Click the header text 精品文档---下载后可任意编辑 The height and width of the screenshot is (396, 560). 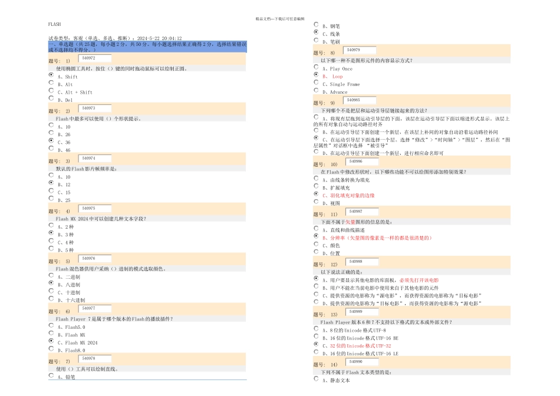(280, 19)
